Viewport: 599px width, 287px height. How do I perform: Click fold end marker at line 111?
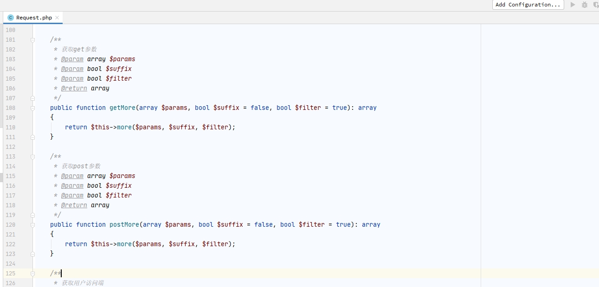[x=32, y=137]
